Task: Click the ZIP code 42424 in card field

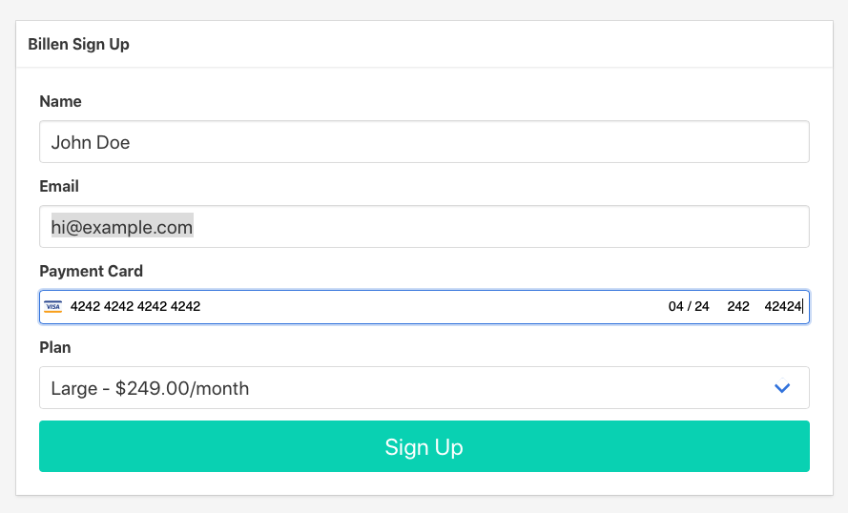Action: (783, 307)
